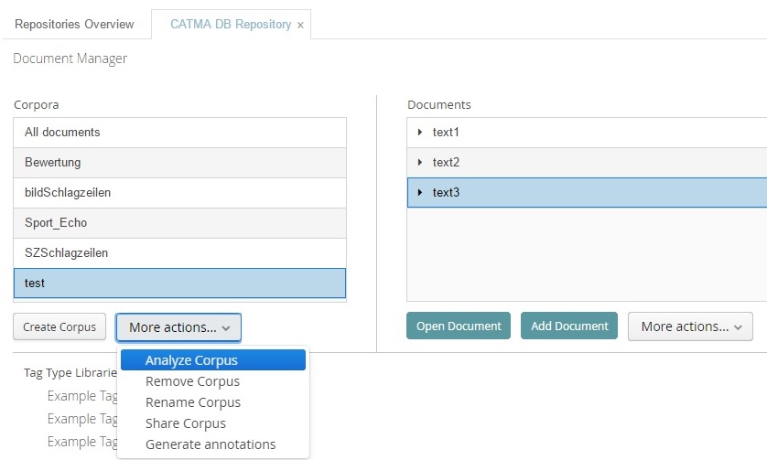Switch to Repositories Overview tab
Viewport: 767px width, 460px height.
pyautogui.click(x=74, y=24)
